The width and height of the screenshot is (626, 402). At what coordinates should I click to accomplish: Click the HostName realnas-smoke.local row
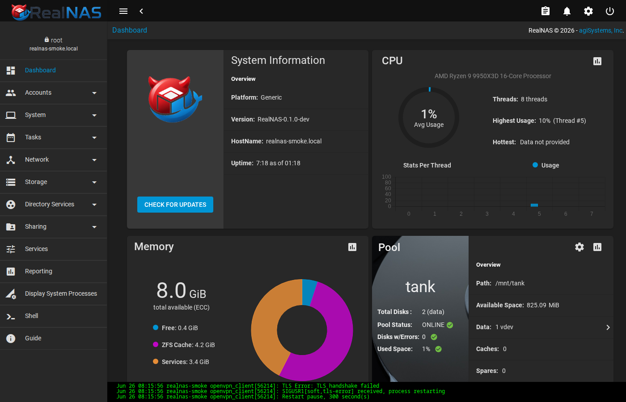[x=296, y=141]
